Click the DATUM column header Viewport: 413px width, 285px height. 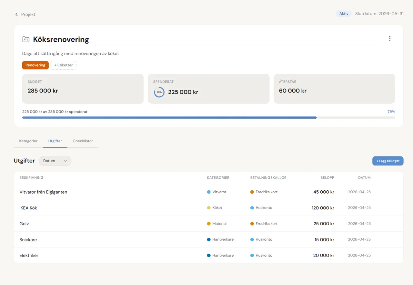coord(364,178)
